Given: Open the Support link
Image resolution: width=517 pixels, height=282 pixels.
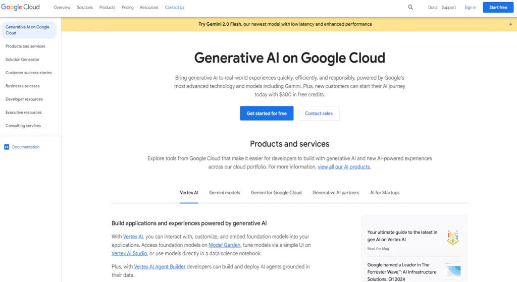Looking at the screenshot, I should 448,7.
